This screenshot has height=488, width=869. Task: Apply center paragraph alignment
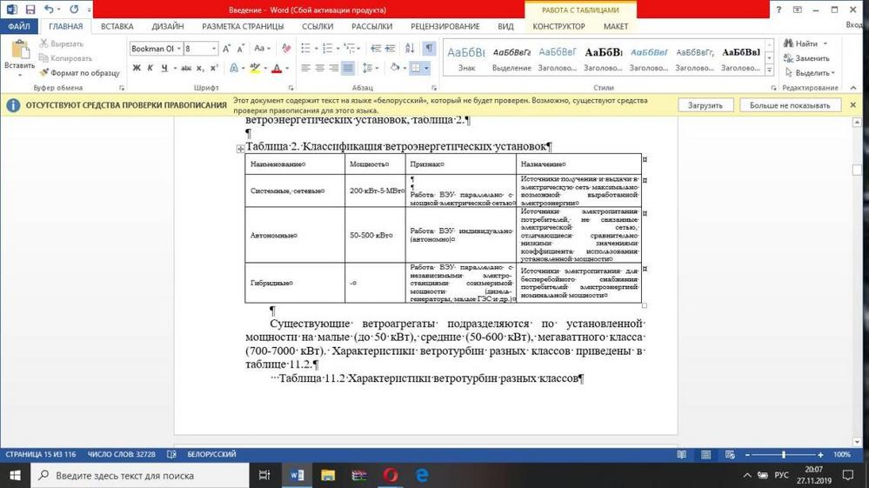coord(320,68)
